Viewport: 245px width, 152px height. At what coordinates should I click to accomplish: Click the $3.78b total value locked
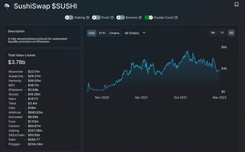click(17, 62)
